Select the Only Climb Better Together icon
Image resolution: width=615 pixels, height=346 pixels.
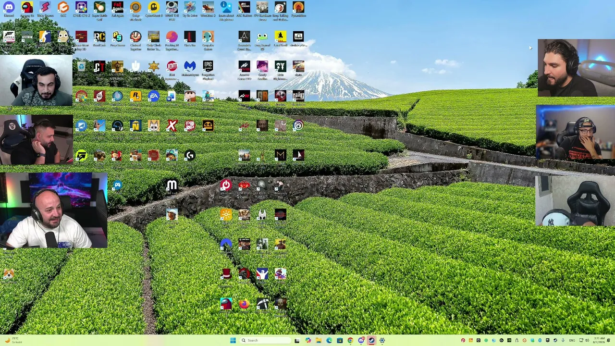[154, 40]
